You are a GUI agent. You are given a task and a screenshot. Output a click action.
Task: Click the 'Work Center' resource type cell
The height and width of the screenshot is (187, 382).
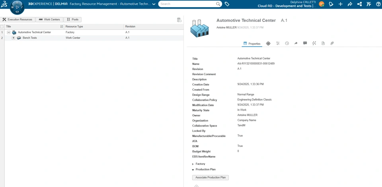(x=73, y=38)
